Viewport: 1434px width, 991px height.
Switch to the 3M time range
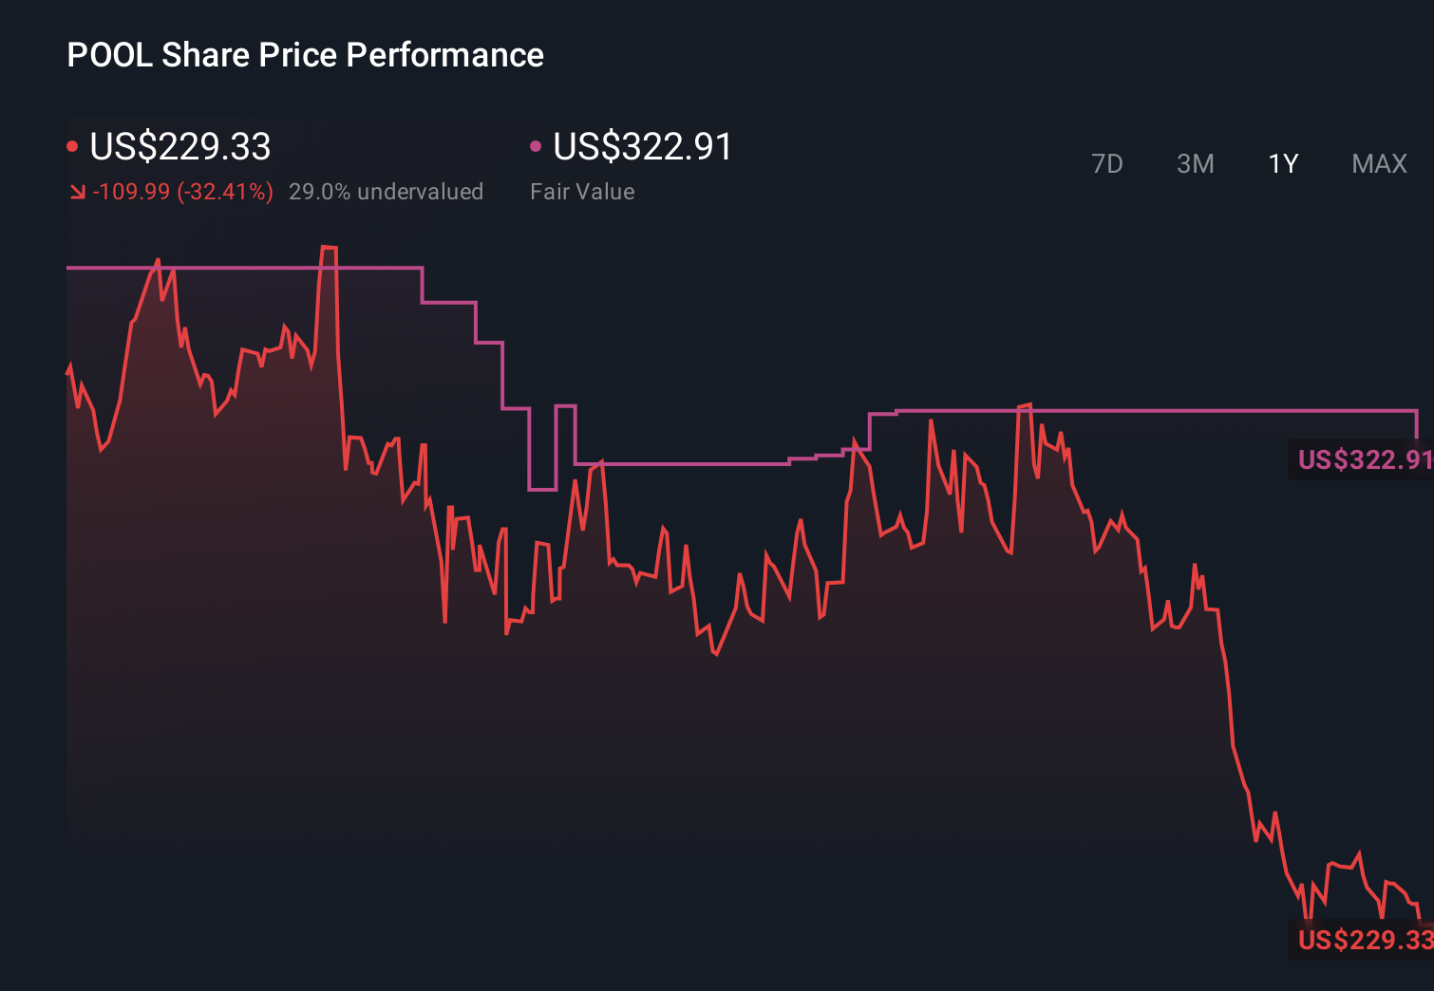point(1196,163)
